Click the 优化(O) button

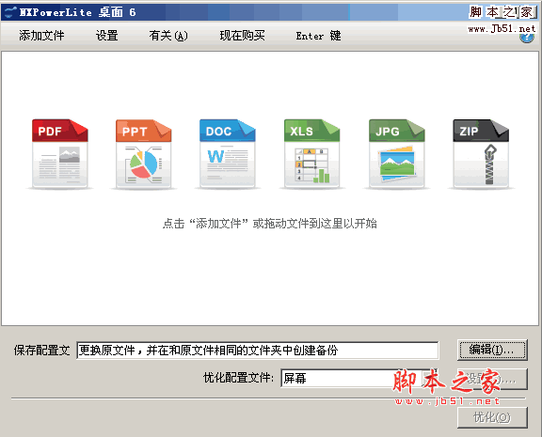tap(492, 417)
